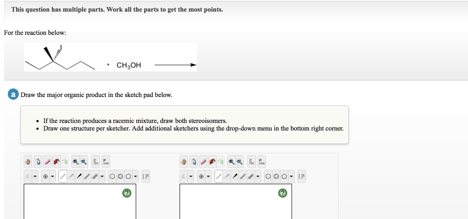Viewport: 468px width, 219px height.
Task: Open the bond types dropdown in right sketcher
Action: pyautogui.click(x=258, y=176)
